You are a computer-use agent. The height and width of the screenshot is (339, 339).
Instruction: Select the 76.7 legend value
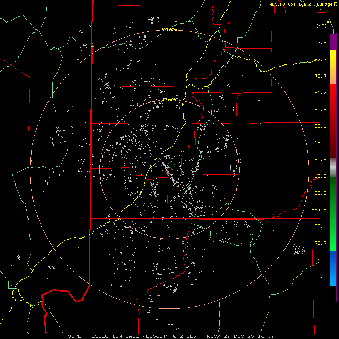(321, 76)
